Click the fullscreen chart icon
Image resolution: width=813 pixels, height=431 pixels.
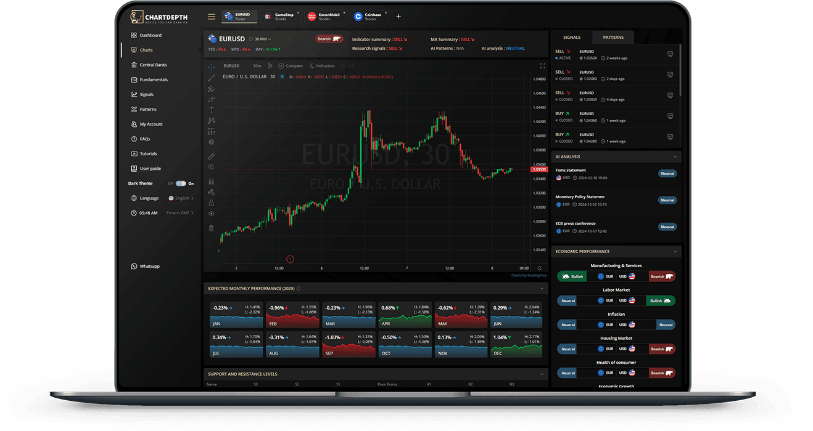(x=543, y=66)
